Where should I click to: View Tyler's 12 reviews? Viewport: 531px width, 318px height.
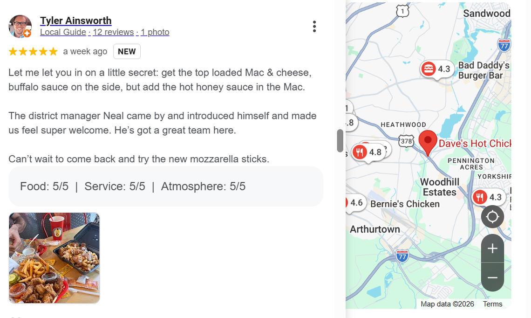point(113,32)
